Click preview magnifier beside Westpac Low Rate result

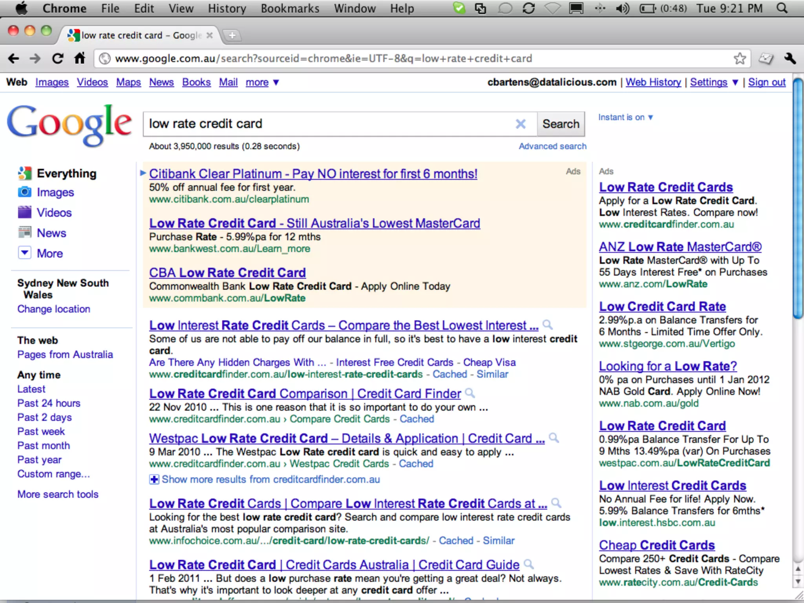[554, 438]
